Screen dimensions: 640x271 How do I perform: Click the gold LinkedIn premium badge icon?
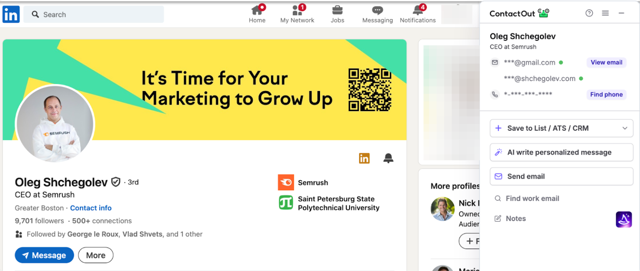[x=364, y=158]
